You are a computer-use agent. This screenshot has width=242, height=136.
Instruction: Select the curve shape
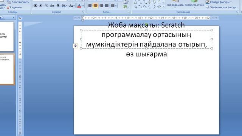[x=145, y=7]
